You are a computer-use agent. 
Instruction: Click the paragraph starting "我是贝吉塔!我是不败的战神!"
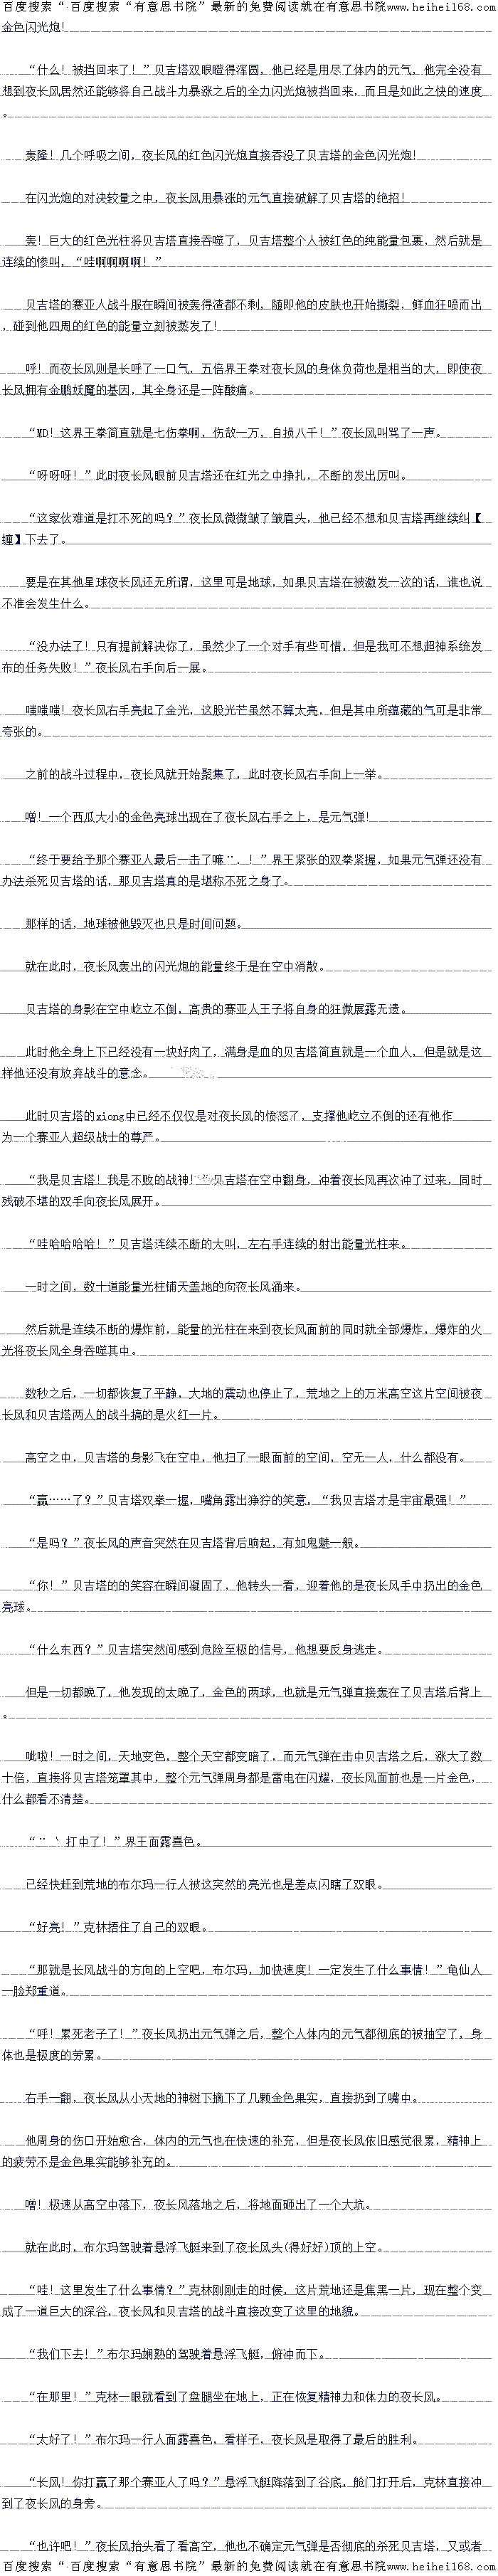click(248, 1190)
